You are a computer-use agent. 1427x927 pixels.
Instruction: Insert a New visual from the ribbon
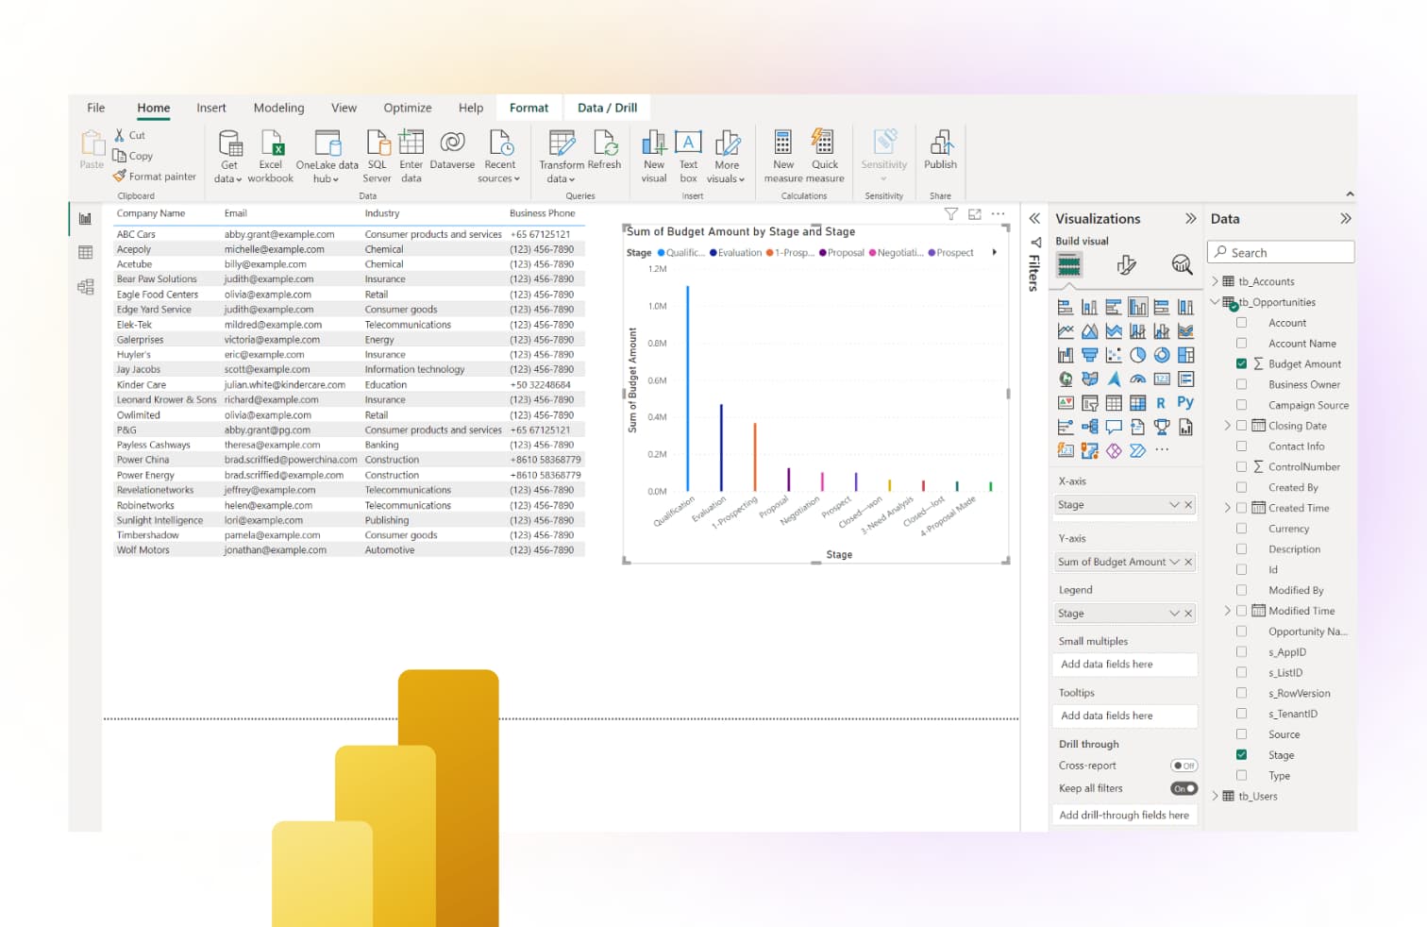pos(653,144)
